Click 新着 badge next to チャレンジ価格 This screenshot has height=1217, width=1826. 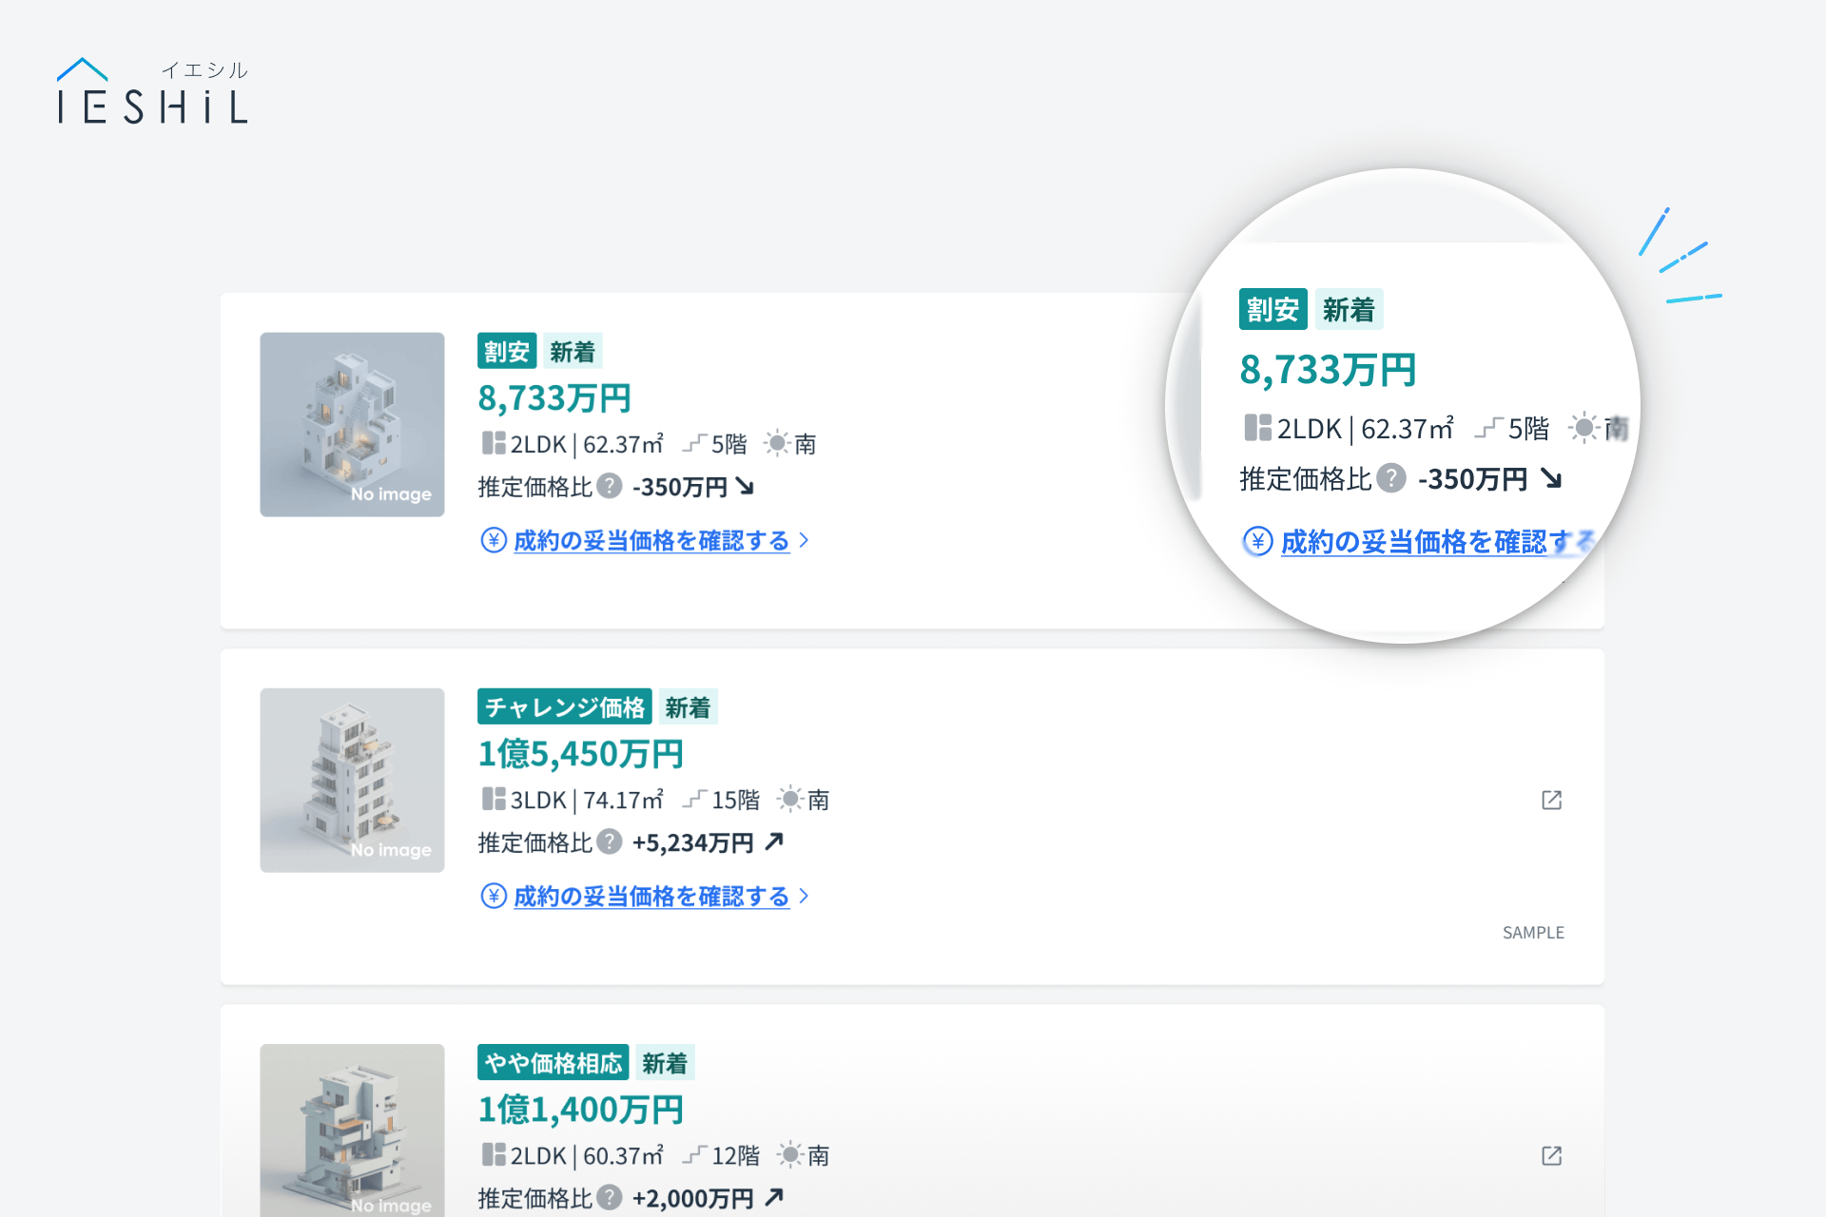(688, 706)
